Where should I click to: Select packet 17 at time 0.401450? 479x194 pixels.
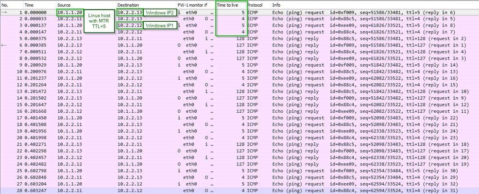35,118
